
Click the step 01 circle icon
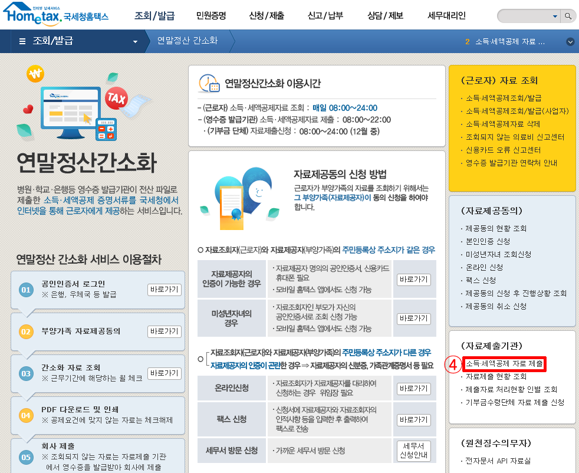(x=26, y=290)
